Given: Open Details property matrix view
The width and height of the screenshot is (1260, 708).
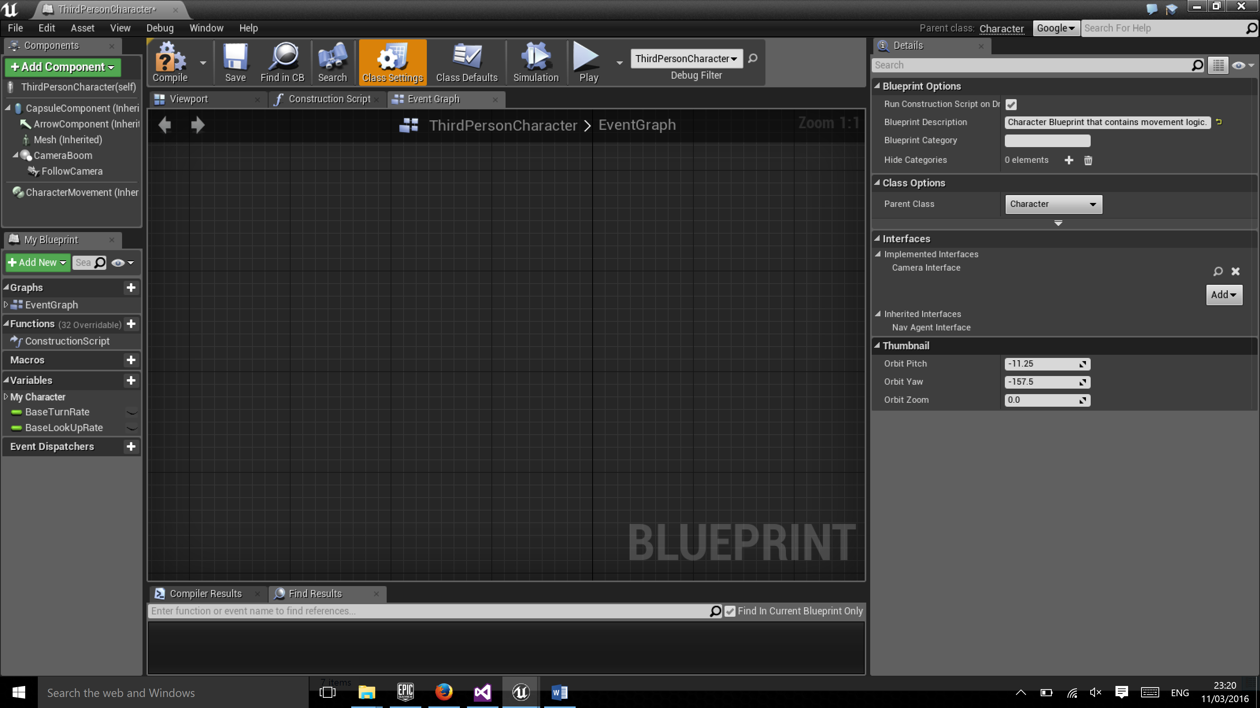Looking at the screenshot, I should point(1218,65).
